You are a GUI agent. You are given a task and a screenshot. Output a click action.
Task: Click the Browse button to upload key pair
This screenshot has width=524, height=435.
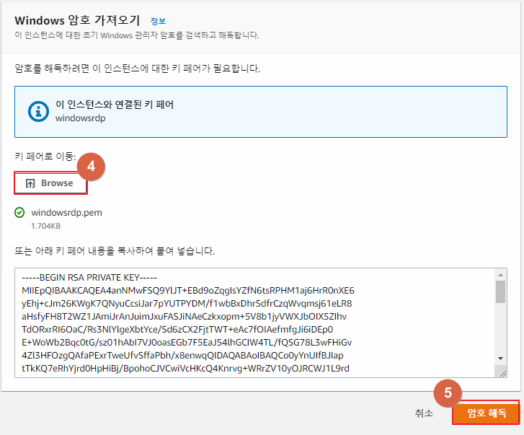pos(50,183)
